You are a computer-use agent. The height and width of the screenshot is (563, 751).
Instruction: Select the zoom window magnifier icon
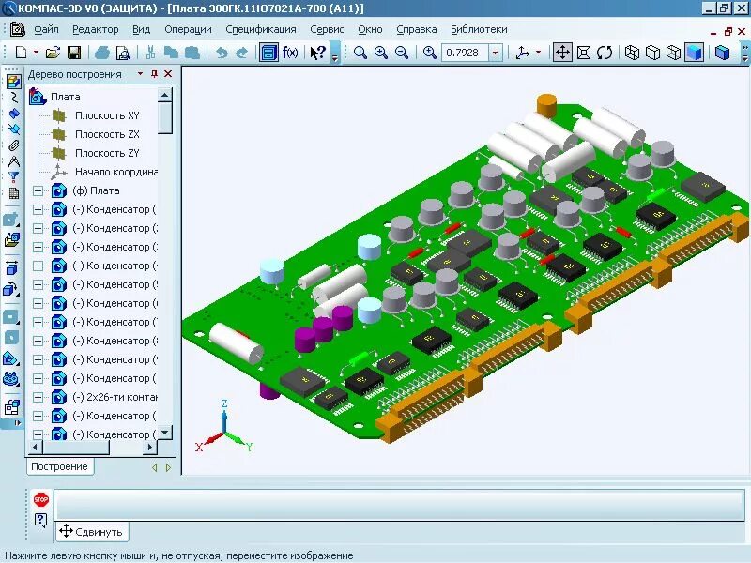click(x=360, y=53)
